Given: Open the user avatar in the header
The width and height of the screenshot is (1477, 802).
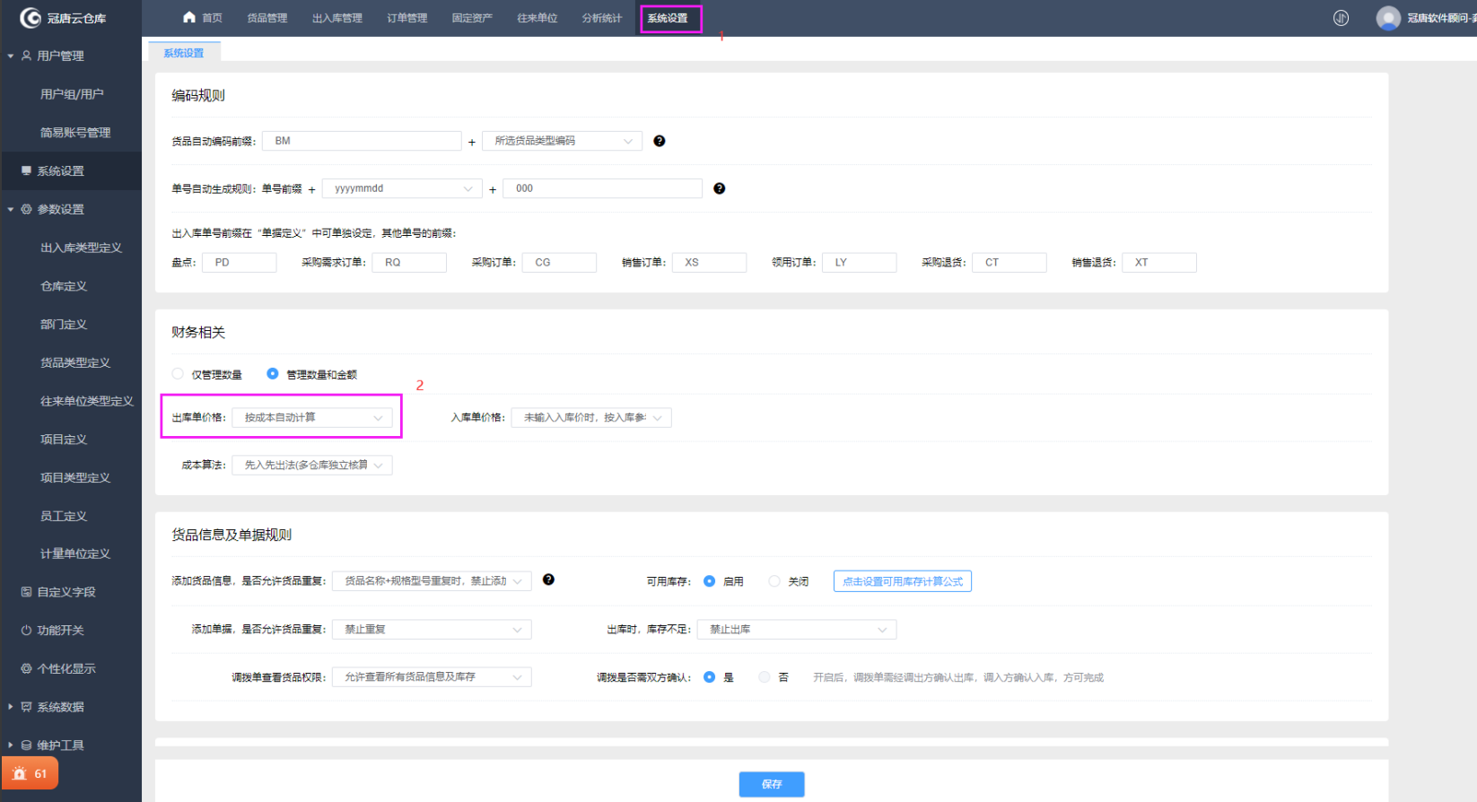Looking at the screenshot, I should (1388, 18).
